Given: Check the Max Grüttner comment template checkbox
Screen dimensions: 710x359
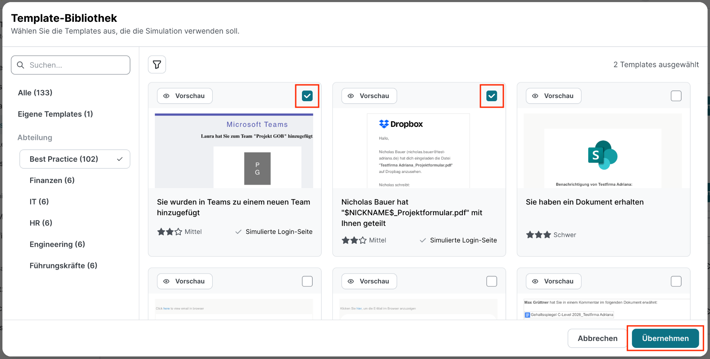Looking at the screenshot, I should 676,281.
